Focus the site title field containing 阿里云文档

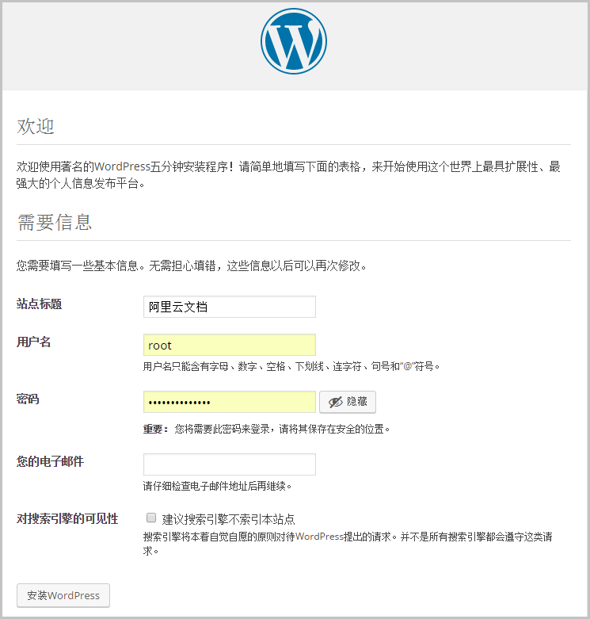click(x=230, y=307)
